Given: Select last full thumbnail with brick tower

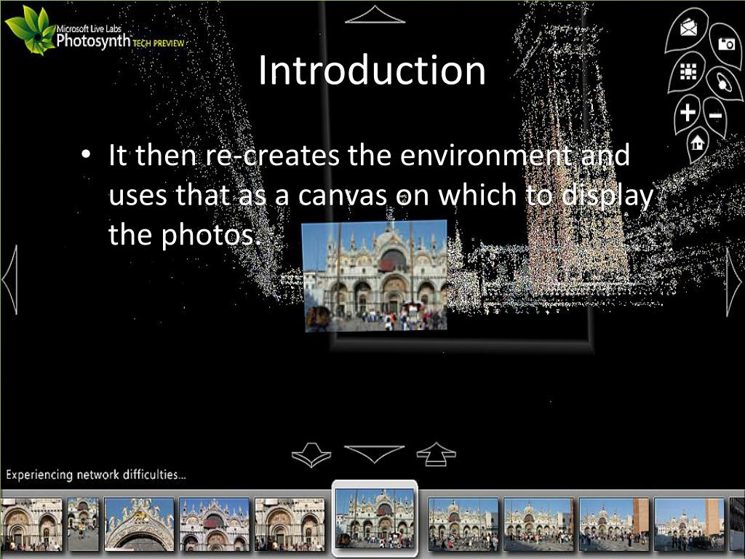Looking at the screenshot, I should [689, 524].
